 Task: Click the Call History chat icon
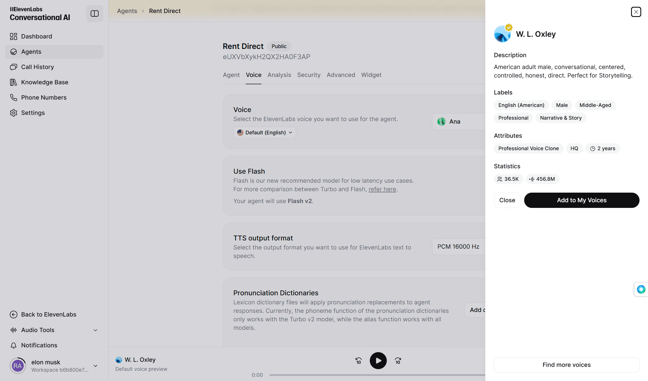[14, 67]
